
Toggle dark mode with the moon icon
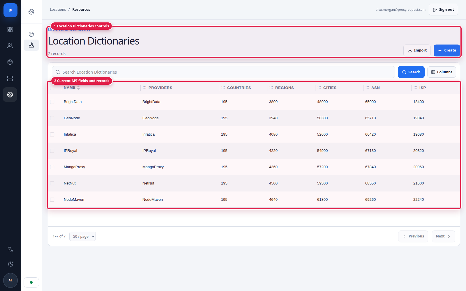[x=10, y=264]
